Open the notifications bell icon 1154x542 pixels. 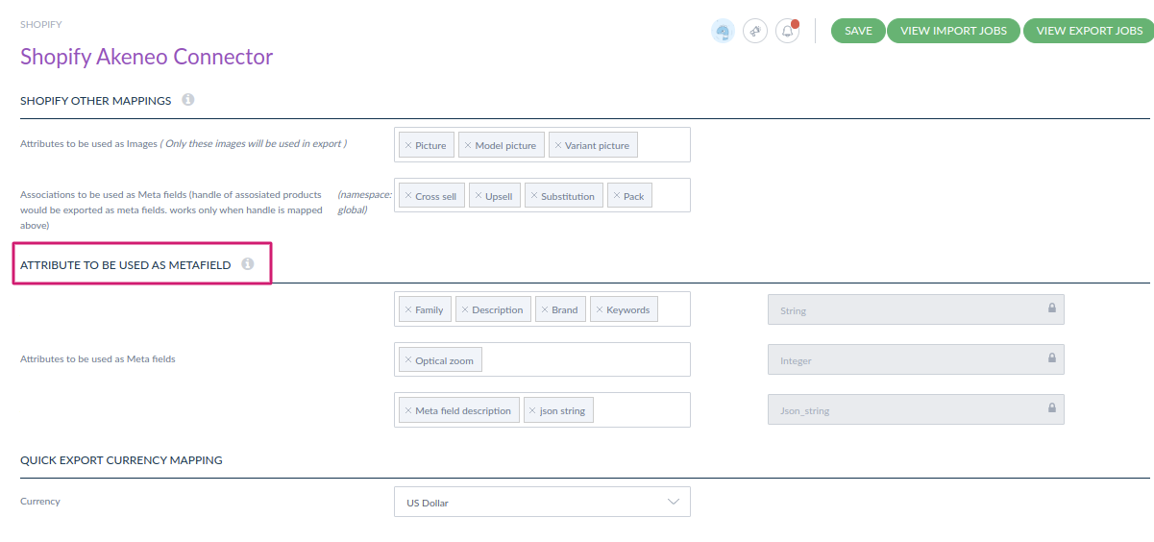(x=787, y=32)
